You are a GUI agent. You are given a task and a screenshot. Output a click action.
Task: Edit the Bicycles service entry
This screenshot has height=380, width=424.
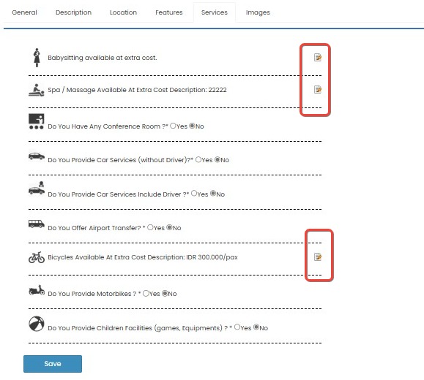(318, 256)
